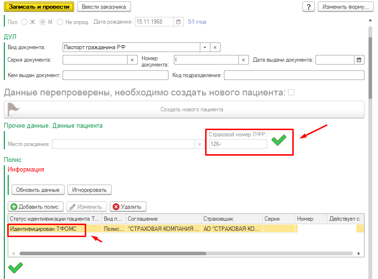Clear the Серия документа field
Image resolution: width=378 pixels, height=279 pixels.
point(132,60)
